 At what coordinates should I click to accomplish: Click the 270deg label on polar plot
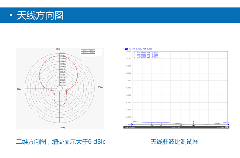100,87
